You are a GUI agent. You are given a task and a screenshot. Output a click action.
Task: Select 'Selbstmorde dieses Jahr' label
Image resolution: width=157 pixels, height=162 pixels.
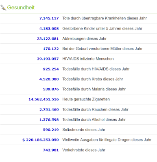84,130
